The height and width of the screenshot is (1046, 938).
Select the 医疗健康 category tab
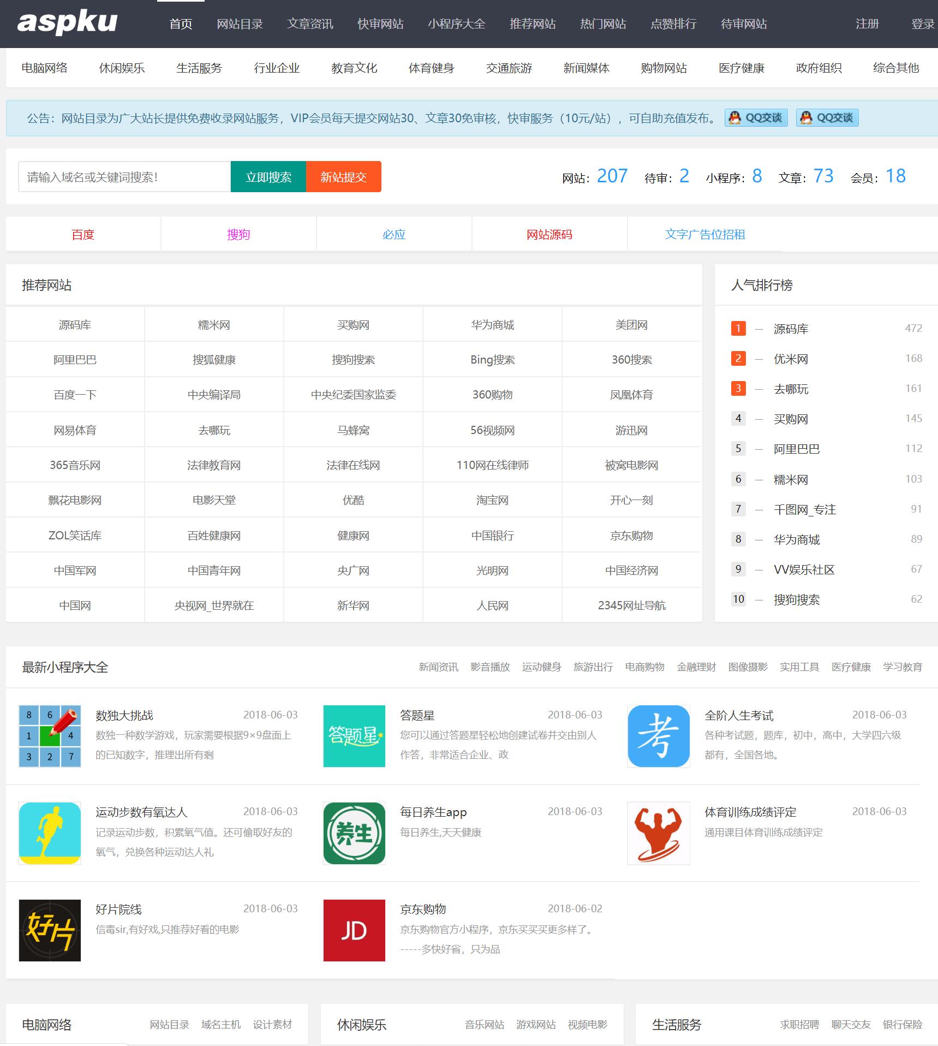742,68
